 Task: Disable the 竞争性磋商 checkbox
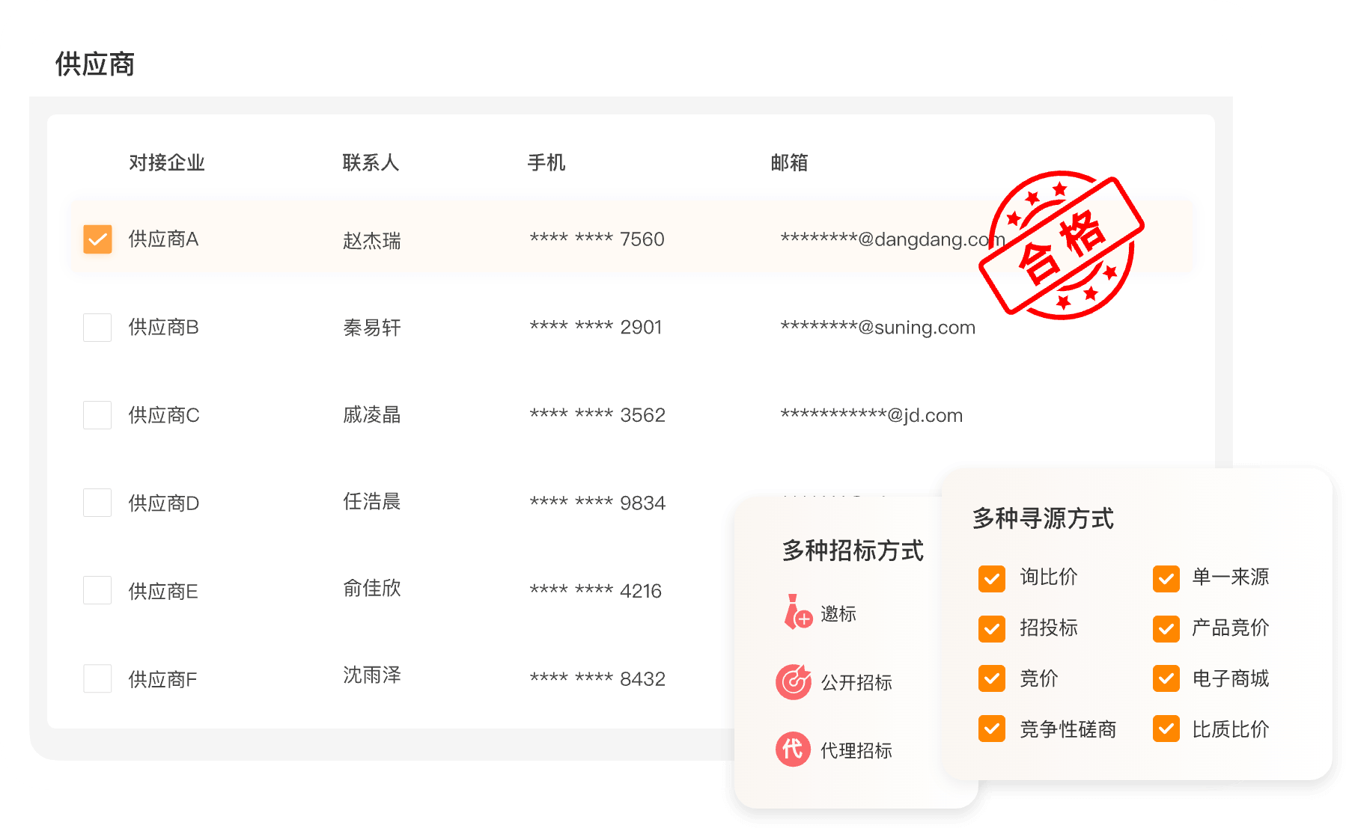pyautogui.click(x=992, y=729)
